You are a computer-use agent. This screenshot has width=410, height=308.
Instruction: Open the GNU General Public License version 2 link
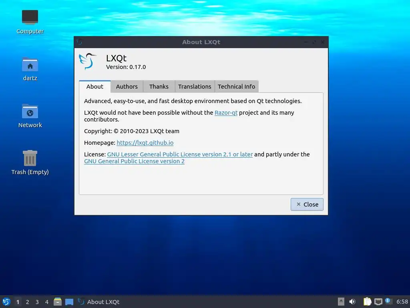(134, 161)
